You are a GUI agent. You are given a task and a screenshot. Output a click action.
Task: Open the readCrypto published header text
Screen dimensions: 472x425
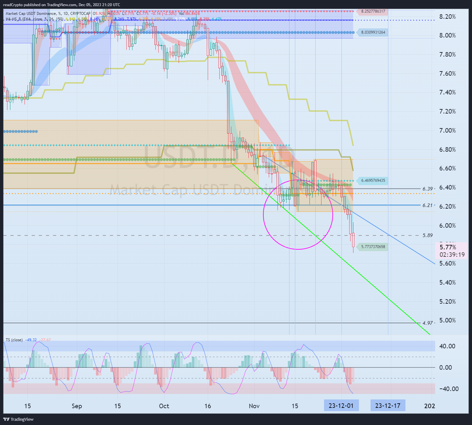62,5
